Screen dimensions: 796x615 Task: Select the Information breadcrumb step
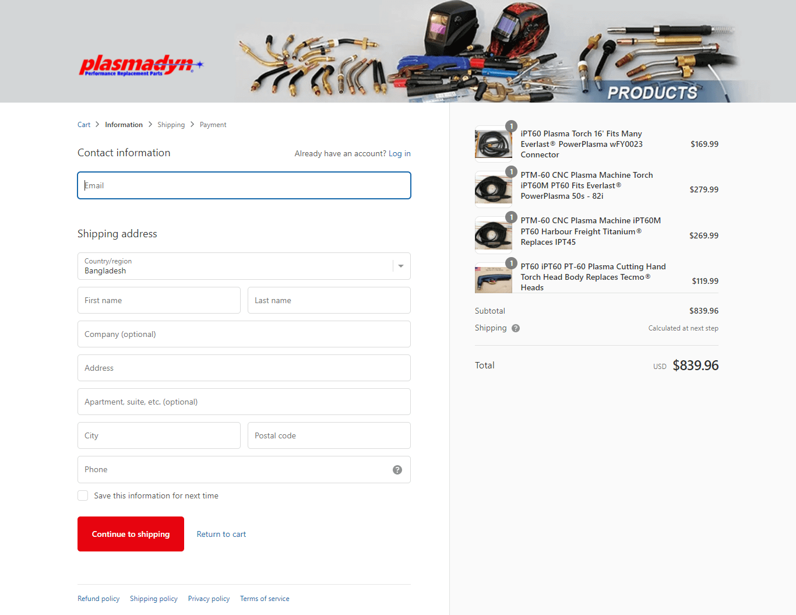124,125
